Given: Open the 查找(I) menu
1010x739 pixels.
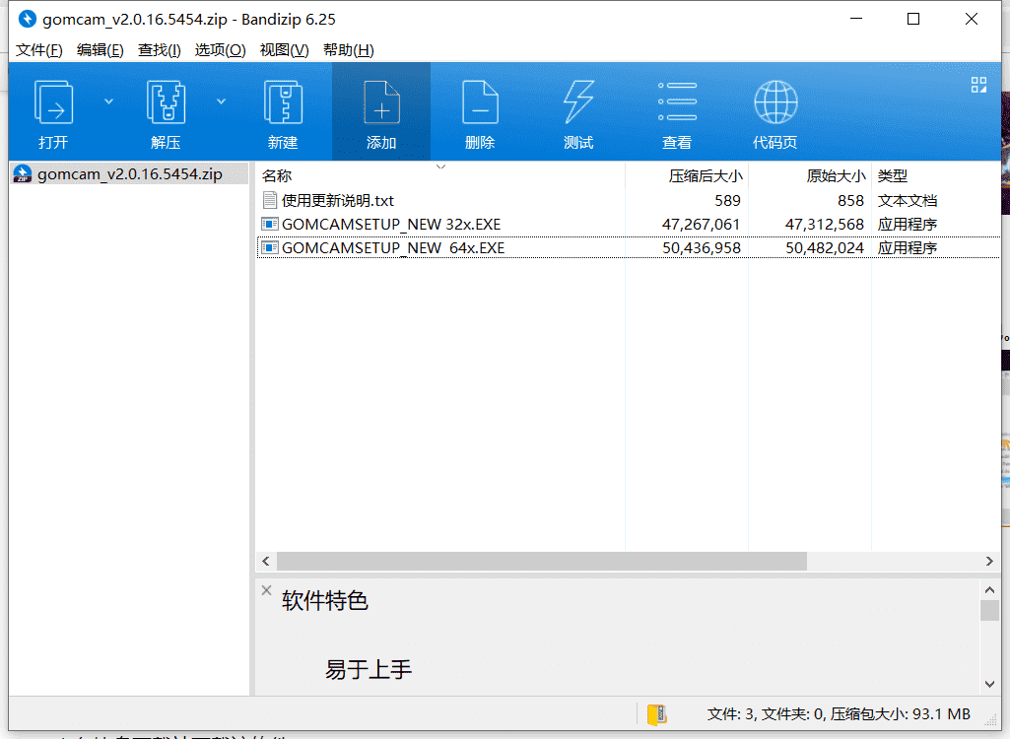Looking at the screenshot, I should 159,50.
